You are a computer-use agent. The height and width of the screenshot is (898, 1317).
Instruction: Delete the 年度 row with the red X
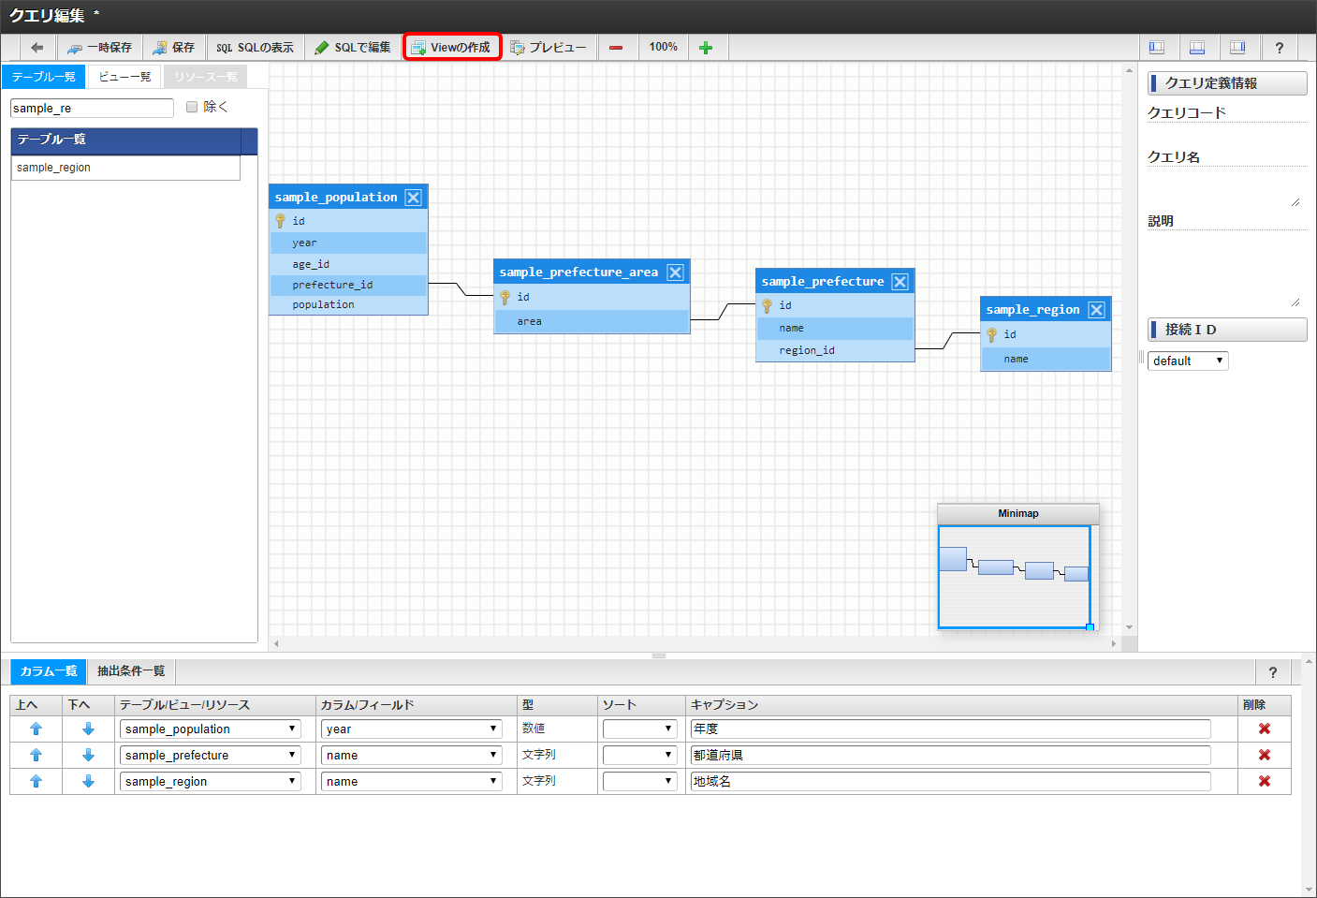(1265, 729)
